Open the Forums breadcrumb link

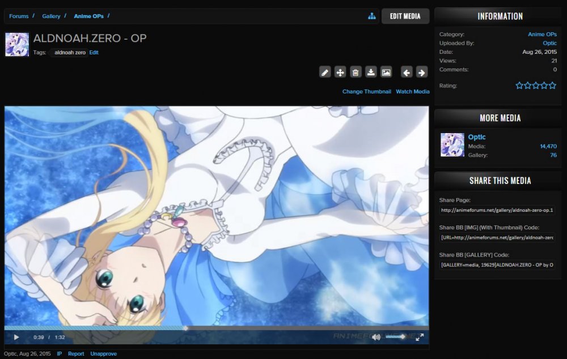[x=19, y=16]
